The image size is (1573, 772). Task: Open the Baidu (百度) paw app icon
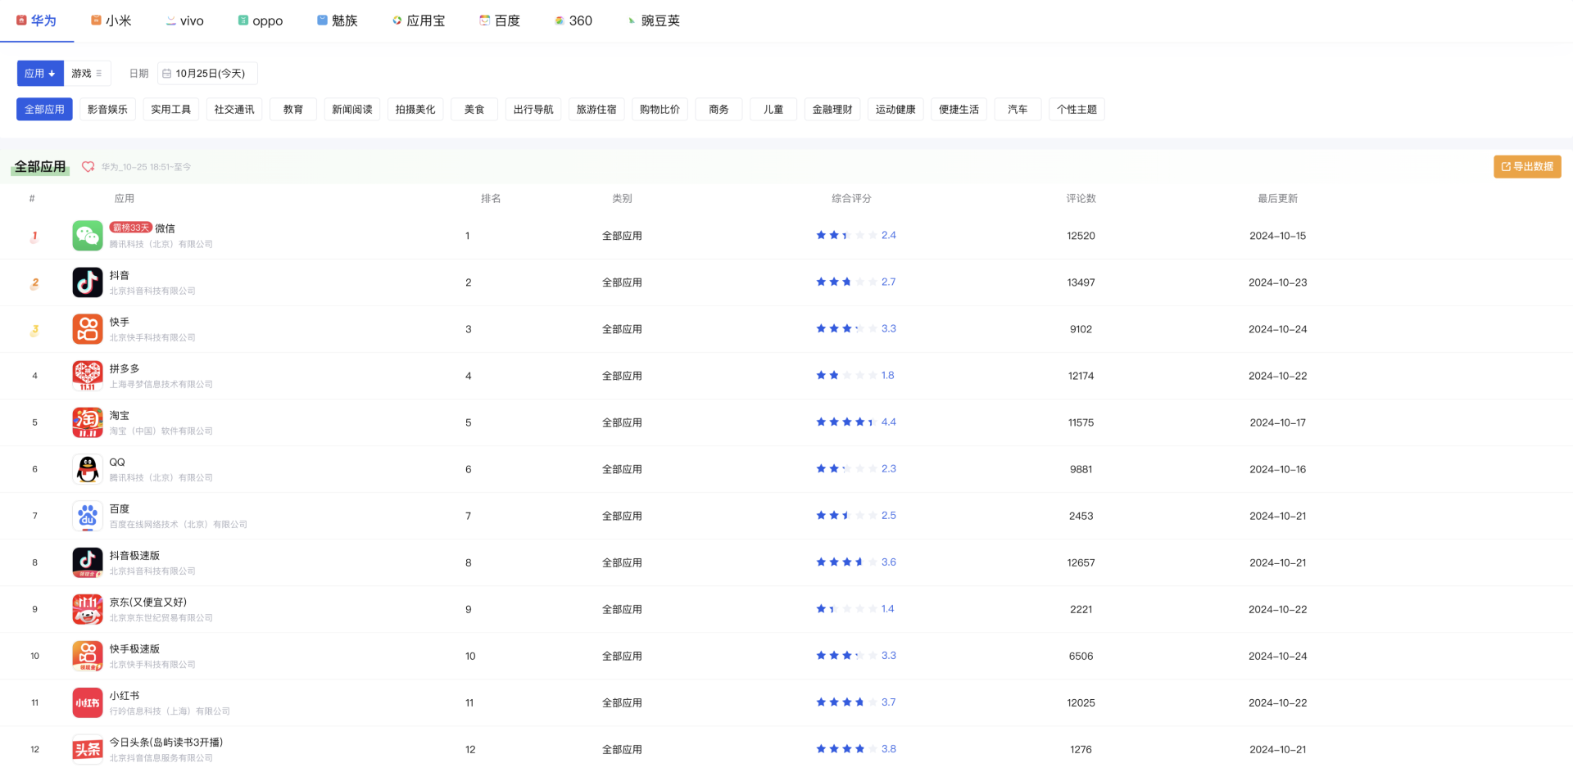(88, 516)
